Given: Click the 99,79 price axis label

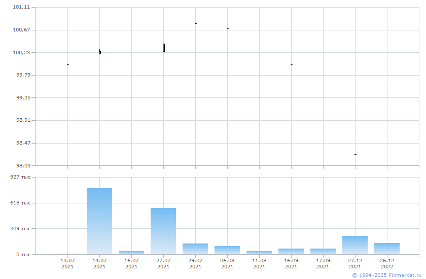Looking at the screenshot, I should pos(23,75).
